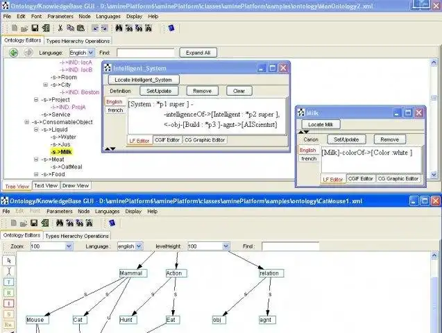Click Save floppy icon in ManOntology2 toolbar

(x=35, y=28)
